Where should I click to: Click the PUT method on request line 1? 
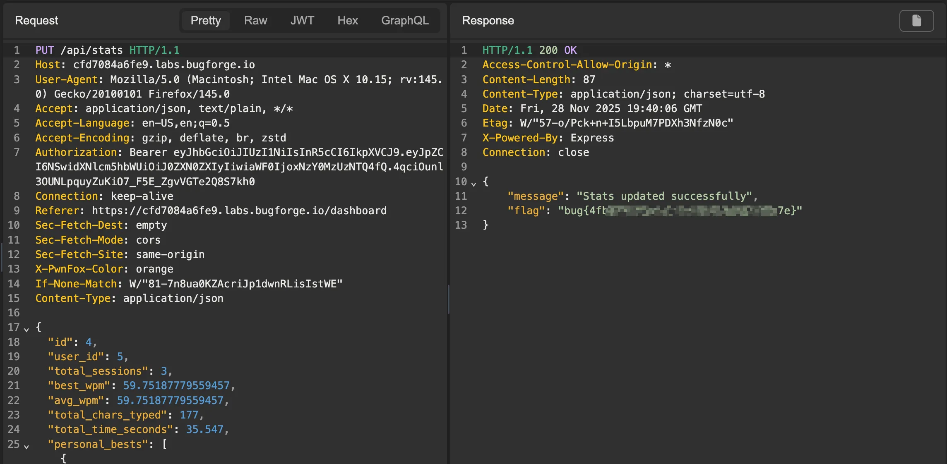(44, 50)
